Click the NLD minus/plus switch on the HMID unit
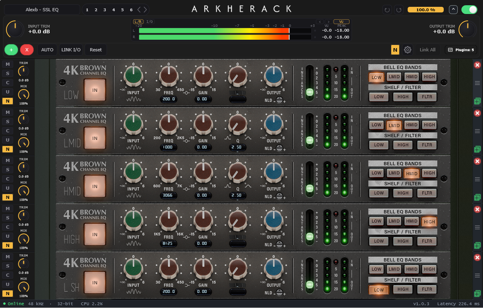The height and width of the screenshot is (308, 483). pos(279,197)
